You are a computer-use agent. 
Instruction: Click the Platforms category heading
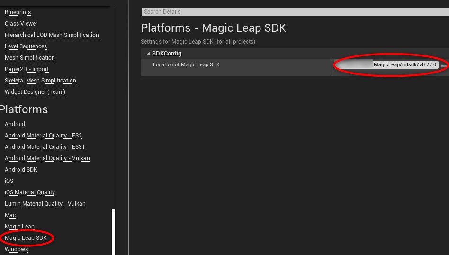pyautogui.click(x=24, y=109)
